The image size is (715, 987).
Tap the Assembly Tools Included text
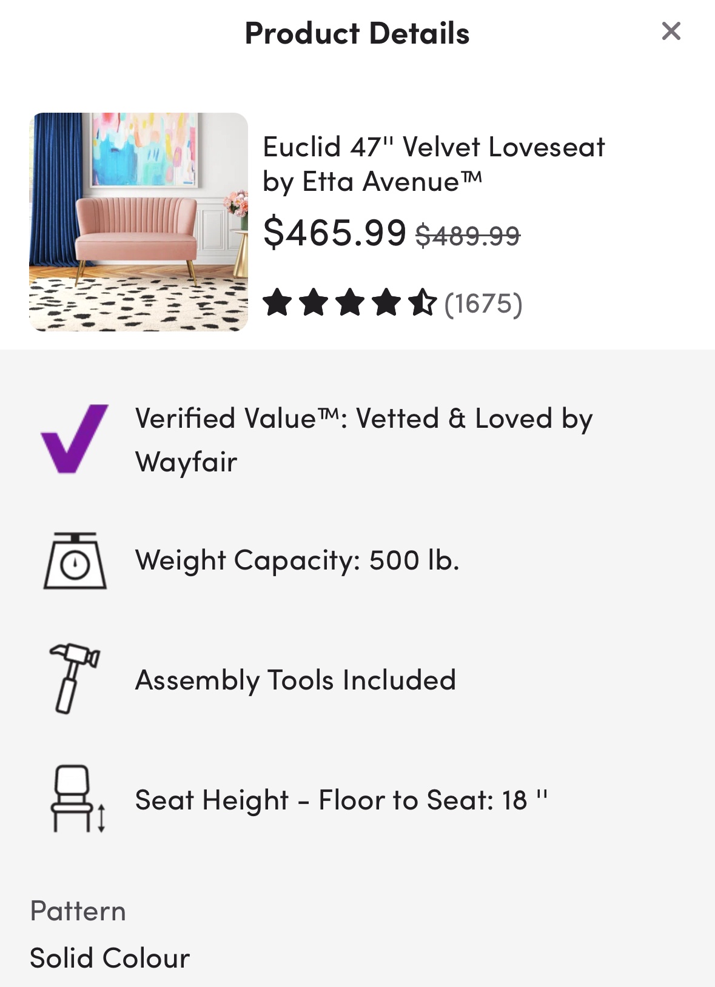click(x=295, y=680)
